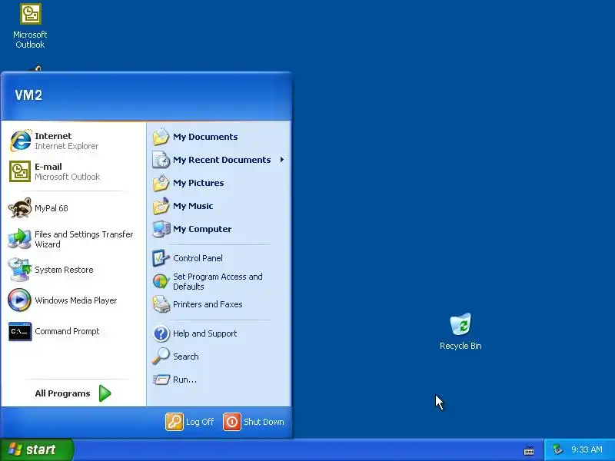Click the Set Program Access and Defaults icon
Image resolution: width=615 pixels, height=461 pixels.
161,281
